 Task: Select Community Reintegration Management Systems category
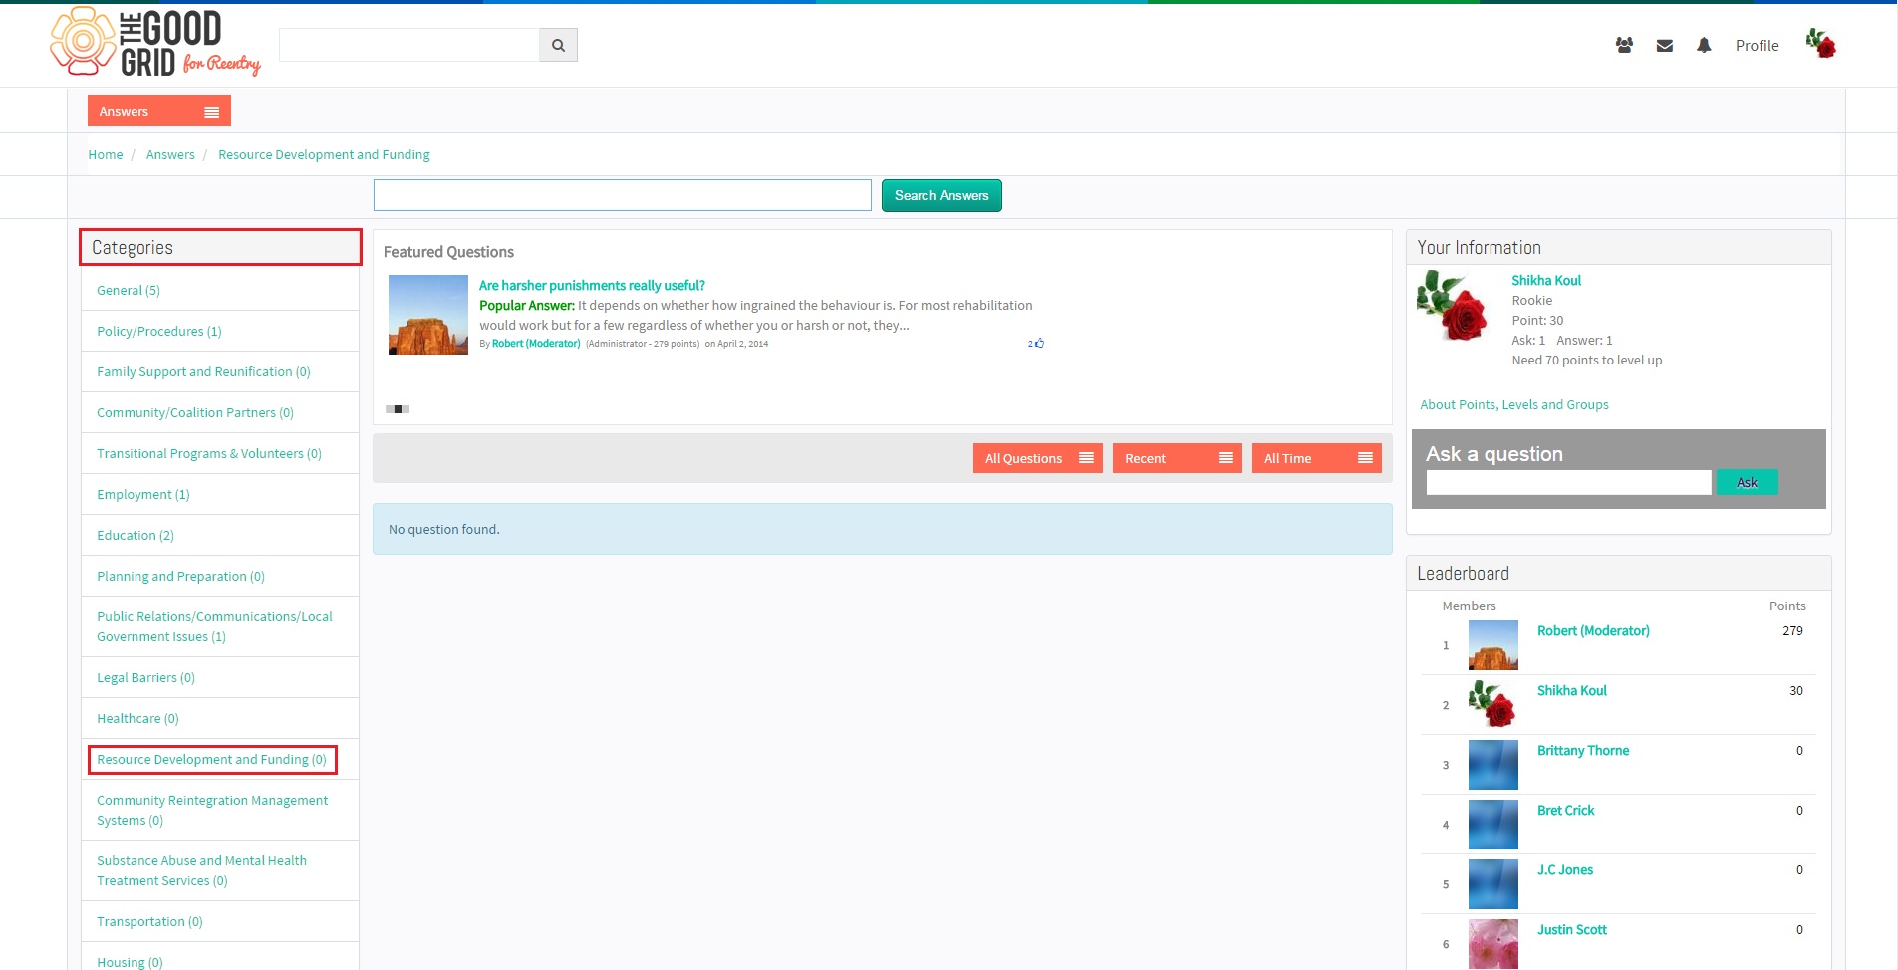[x=212, y=810]
